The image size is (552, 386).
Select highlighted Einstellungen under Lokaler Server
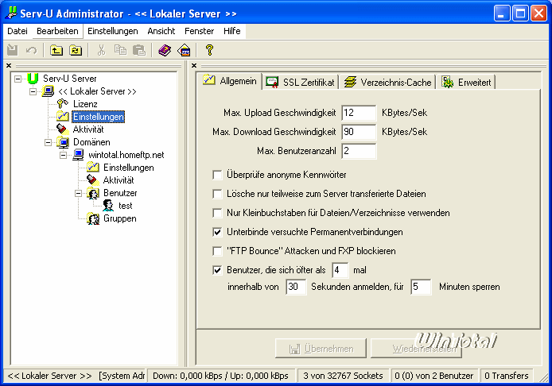[98, 117]
